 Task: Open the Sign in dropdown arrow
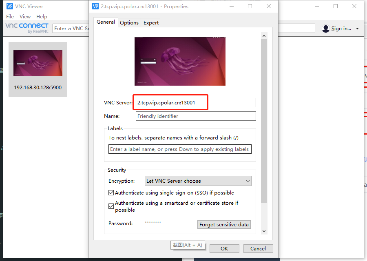point(357,29)
